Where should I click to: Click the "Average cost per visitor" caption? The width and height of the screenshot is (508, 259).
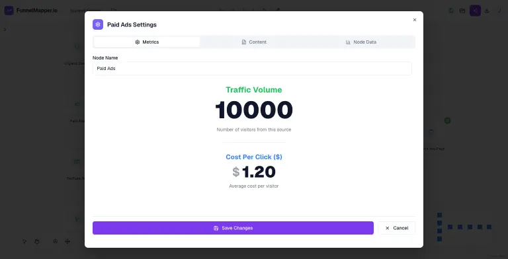click(x=254, y=186)
